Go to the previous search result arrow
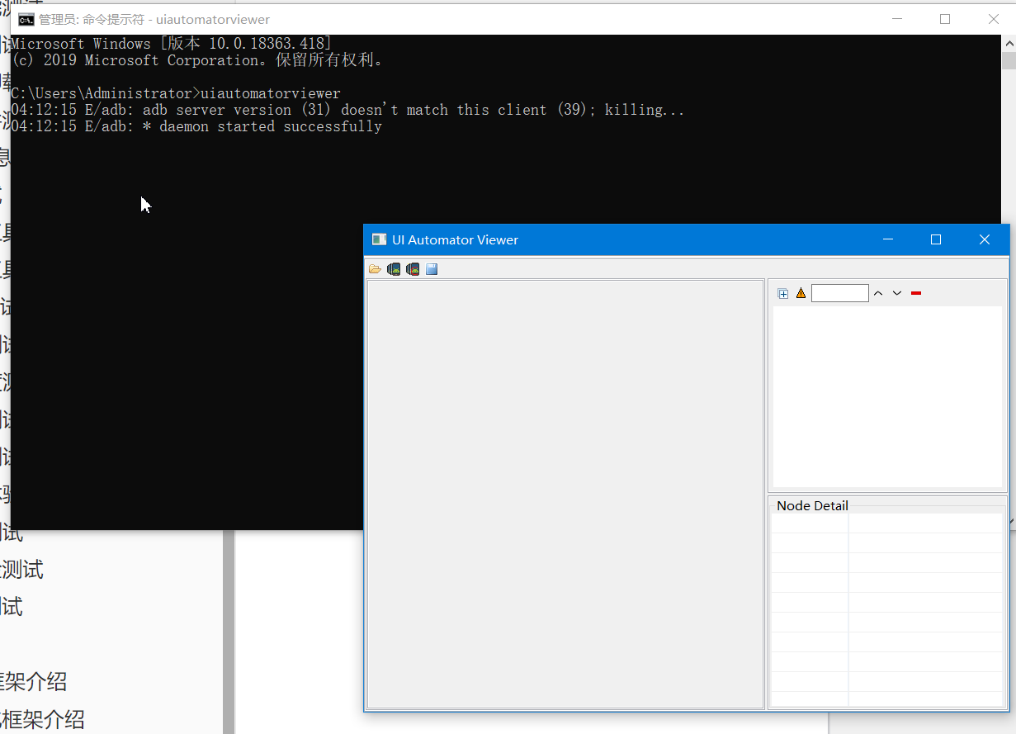The image size is (1016, 734). (878, 293)
